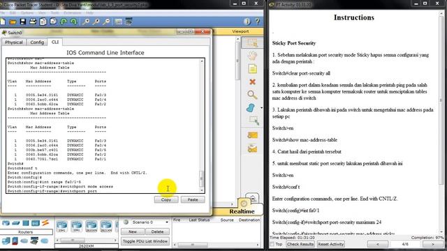Click the Check Results button
This screenshot has width=447, height=251.
click(x=300, y=244)
